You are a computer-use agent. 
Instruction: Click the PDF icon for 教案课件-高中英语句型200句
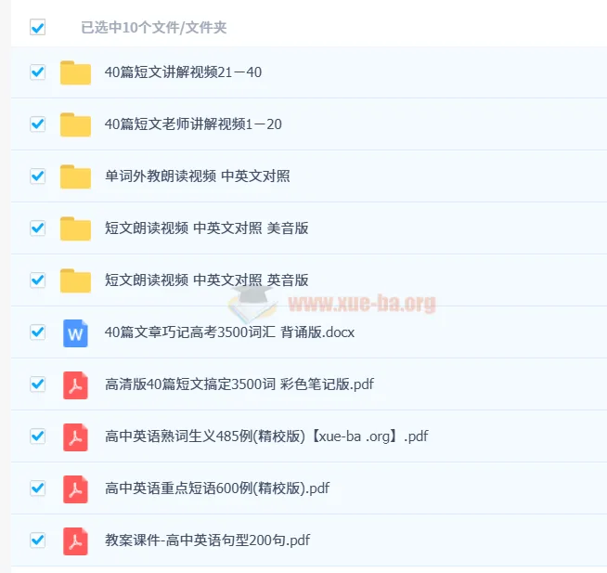[75, 540]
